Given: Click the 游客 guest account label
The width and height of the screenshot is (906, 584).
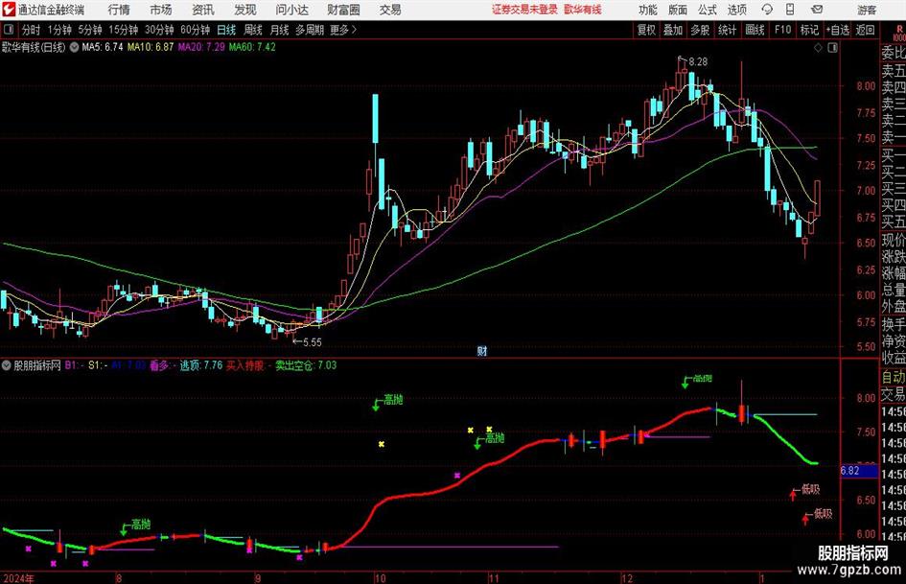Looking at the screenshot, I should 867,10.
